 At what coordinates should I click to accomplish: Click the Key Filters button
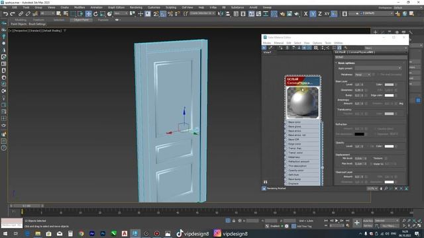390,225
